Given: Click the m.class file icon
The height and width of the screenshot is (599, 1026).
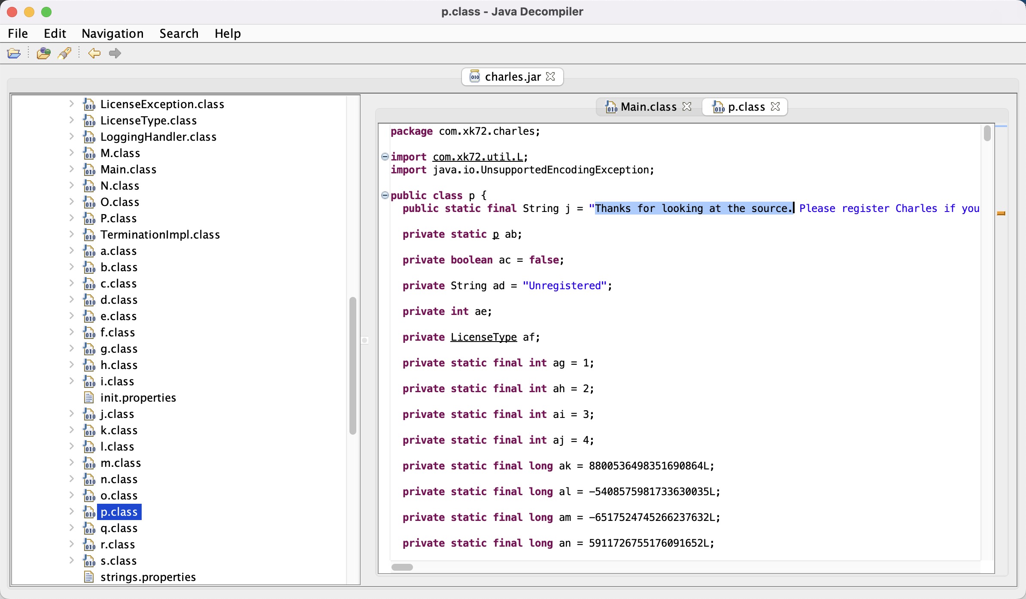Looking at the screenshot, I should tap(89, 463).
